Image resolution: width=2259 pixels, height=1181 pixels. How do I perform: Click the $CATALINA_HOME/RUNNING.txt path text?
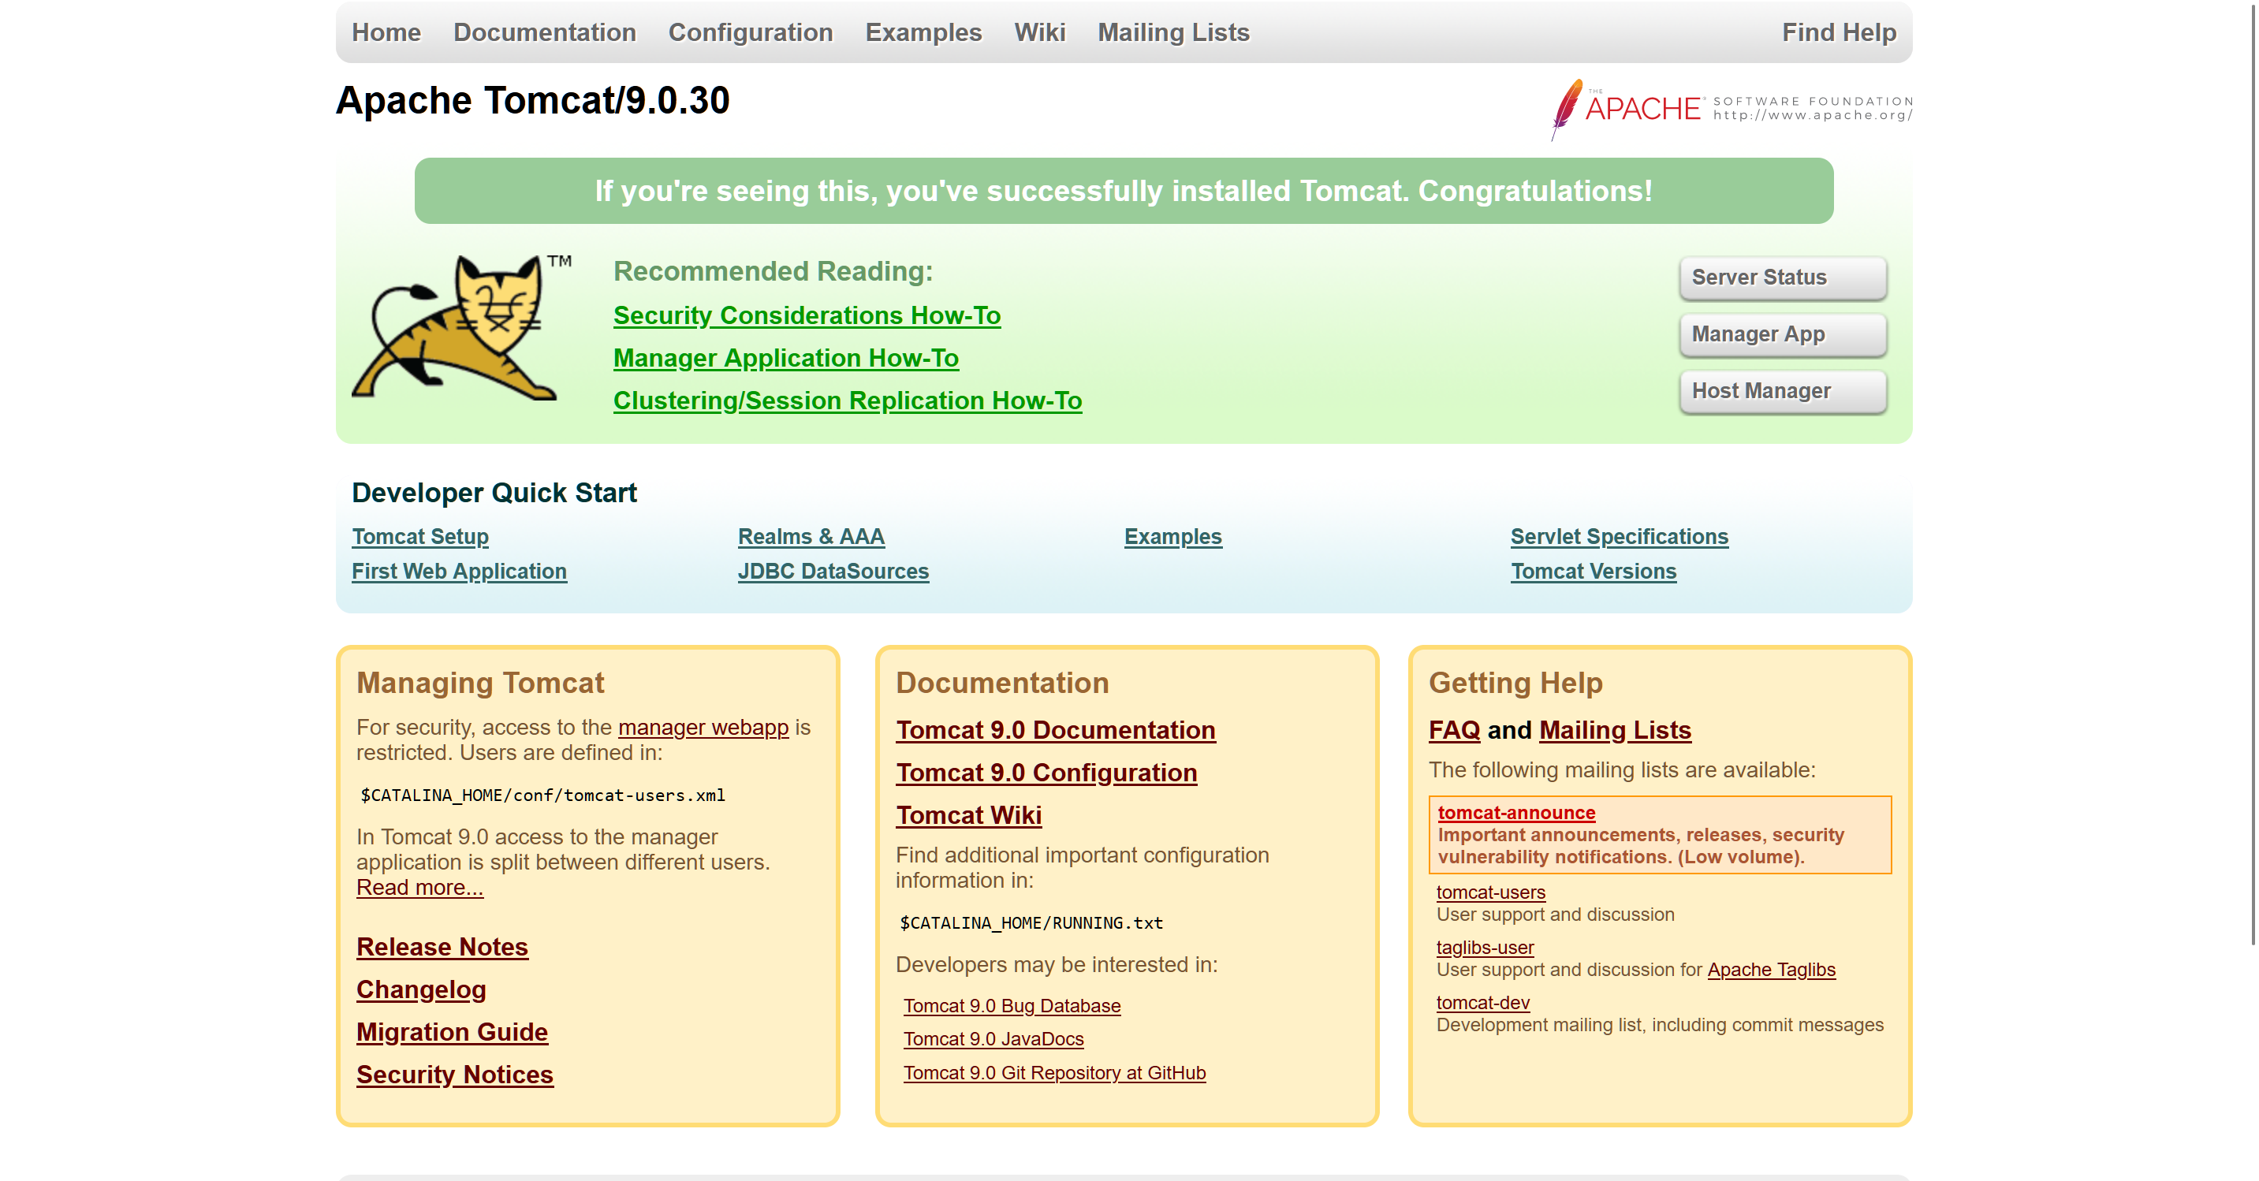tap(1031, 923)
